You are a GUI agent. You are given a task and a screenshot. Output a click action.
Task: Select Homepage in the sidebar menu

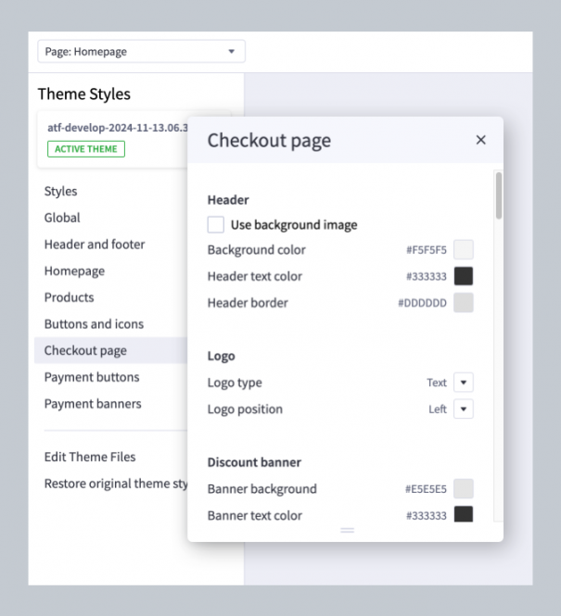coord(74,271)
